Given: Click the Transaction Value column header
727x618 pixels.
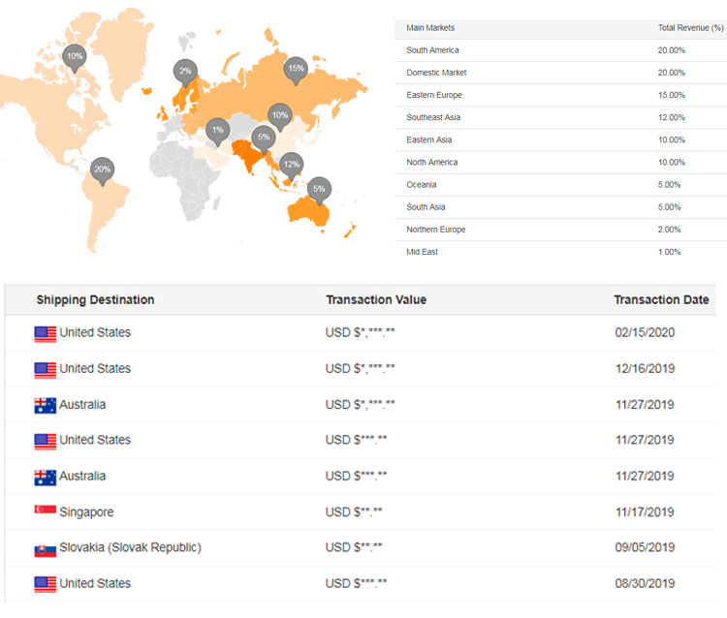Looking at the screenshot, I should (376, 300).
